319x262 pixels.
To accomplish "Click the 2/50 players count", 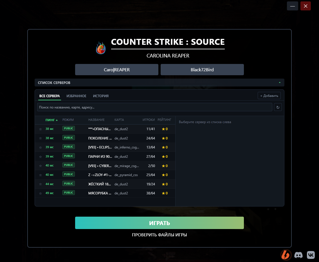I will 152,166.
